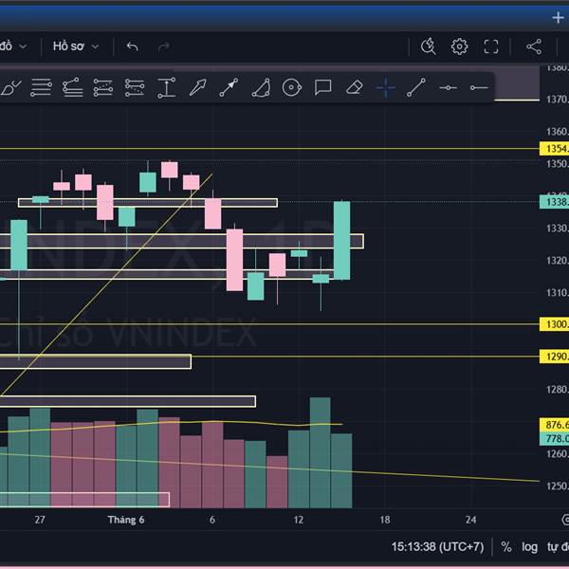
Task: Select the crosshair cursor tool
Action: click(x=385, y=87)
